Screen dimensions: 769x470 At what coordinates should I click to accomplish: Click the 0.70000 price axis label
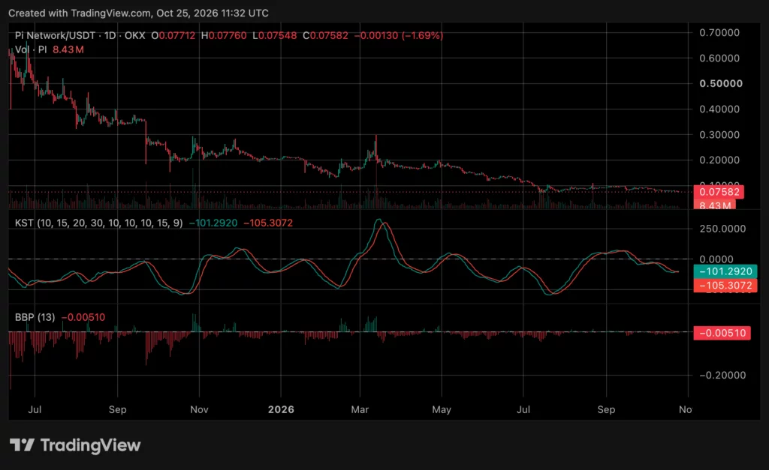coord(719,33)
